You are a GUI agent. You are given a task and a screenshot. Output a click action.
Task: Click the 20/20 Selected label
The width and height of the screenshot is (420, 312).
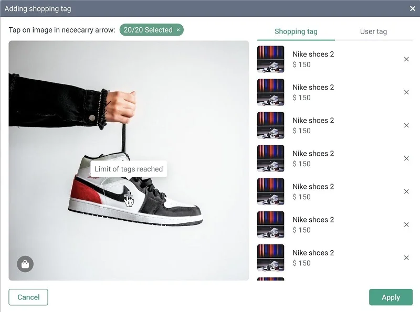pos(148,30)
